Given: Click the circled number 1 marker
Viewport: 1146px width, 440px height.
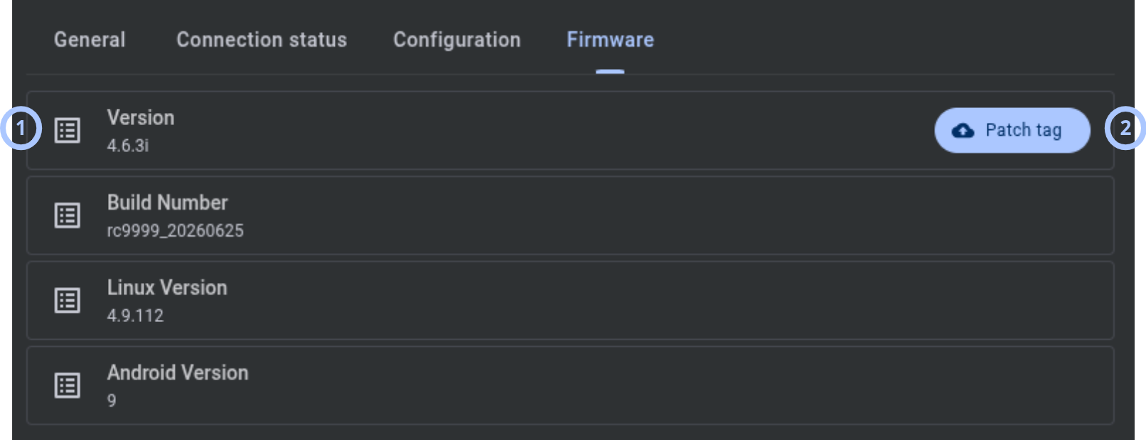Looking at the screenshot, I should click(21, 129).
